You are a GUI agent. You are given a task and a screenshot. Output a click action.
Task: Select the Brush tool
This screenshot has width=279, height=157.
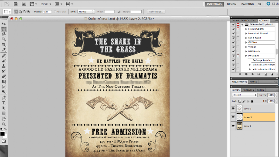pos(3,61)
